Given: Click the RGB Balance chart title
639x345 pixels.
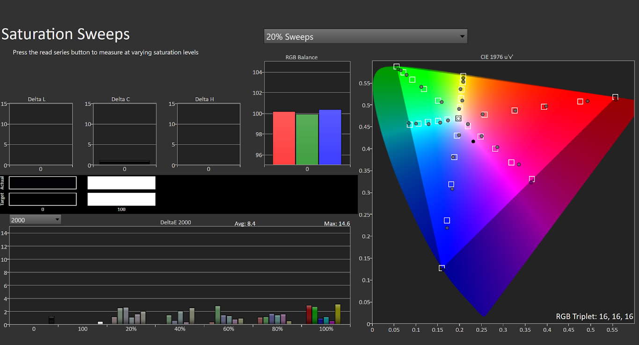Looking at the screenshot, I should [x=301, y=57].
